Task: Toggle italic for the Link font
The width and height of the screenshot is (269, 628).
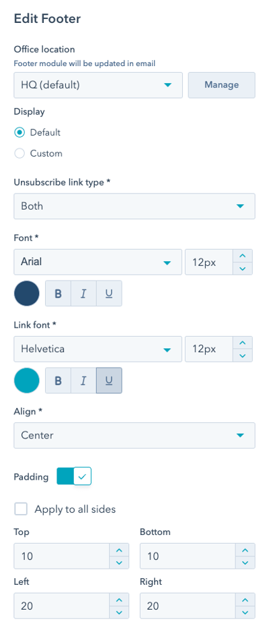Action: [x=83, y=380]
